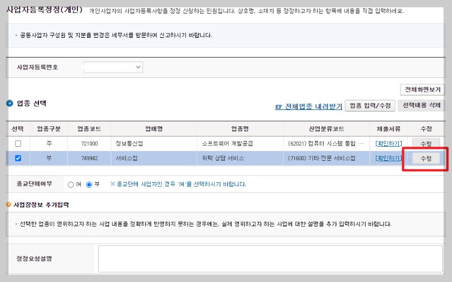
Task: Click the (62021) 컴퓨터 시스템 통합 cell
Action: tap(326, 143)
